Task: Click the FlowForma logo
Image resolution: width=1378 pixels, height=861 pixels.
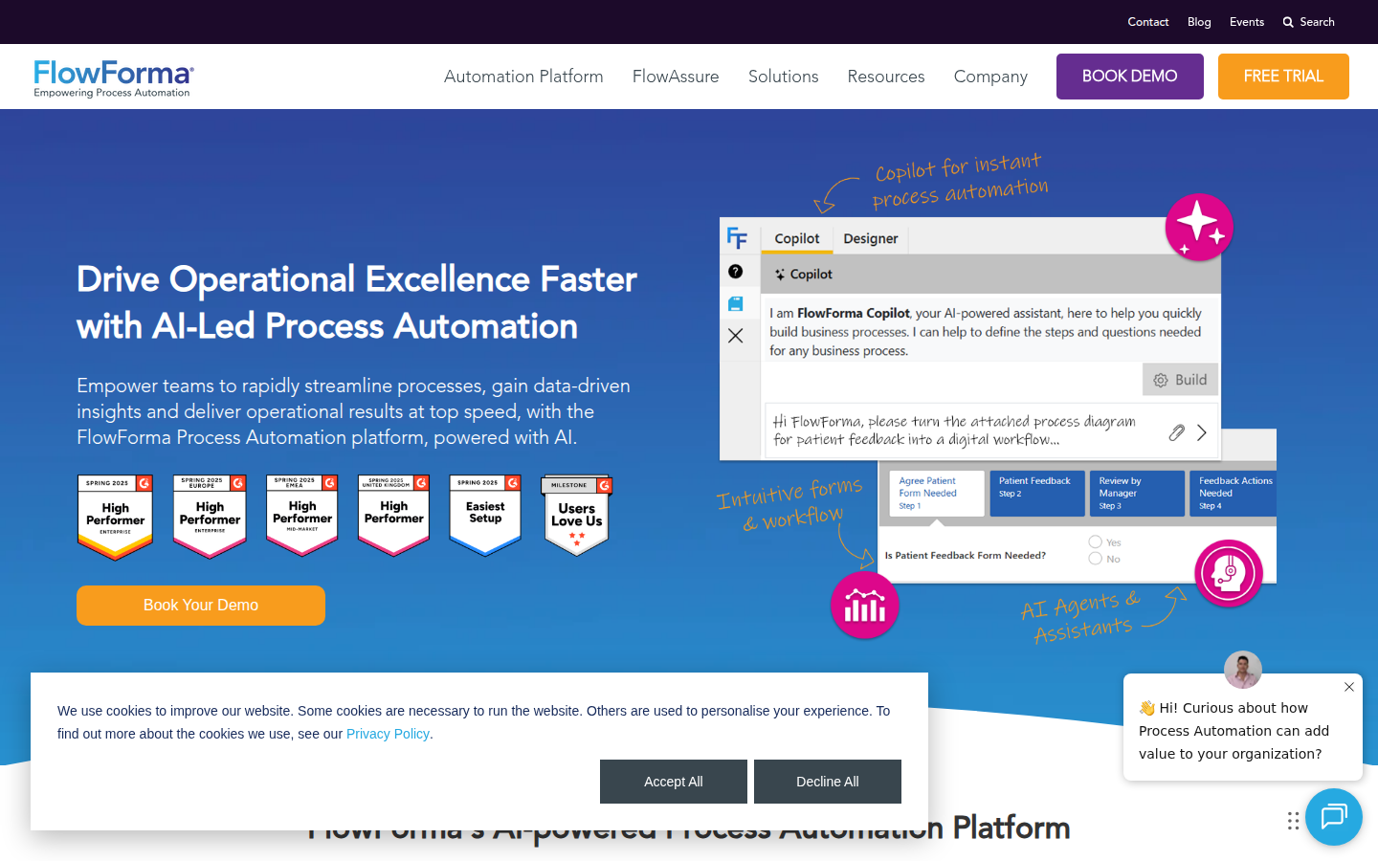Action: pos(114,77)
